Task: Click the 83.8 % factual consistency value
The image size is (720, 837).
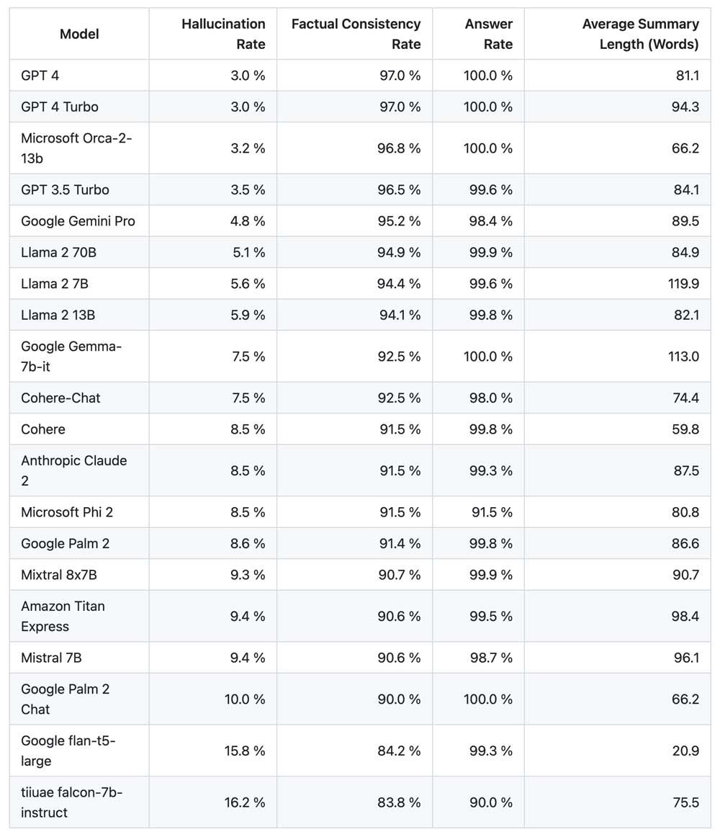Action: pos(399,802)
